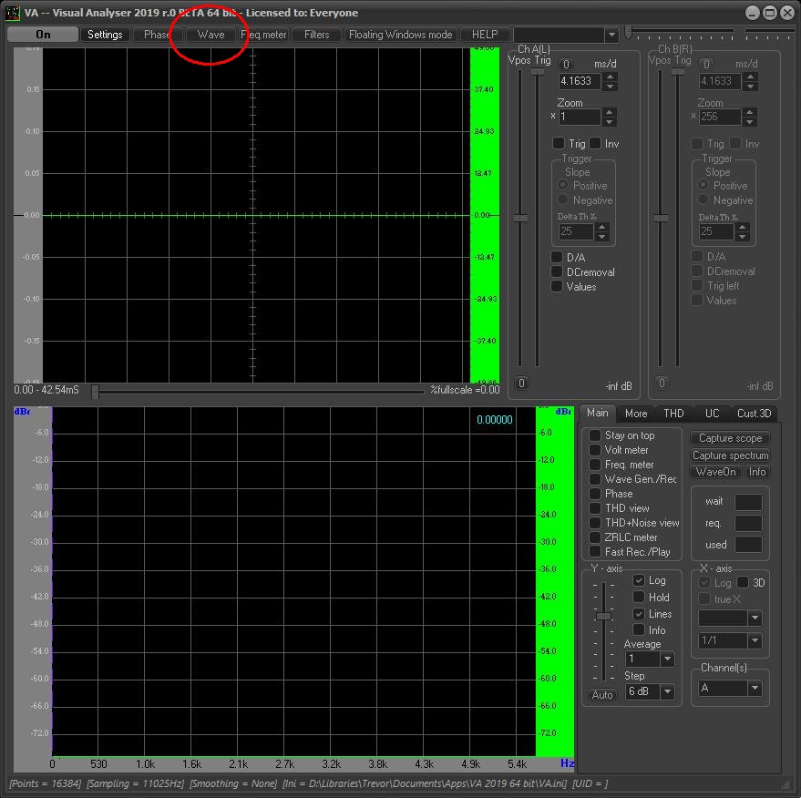801x798 pixels.
Task: Switch to Floating Windows mode
Action: coord(401,35)
